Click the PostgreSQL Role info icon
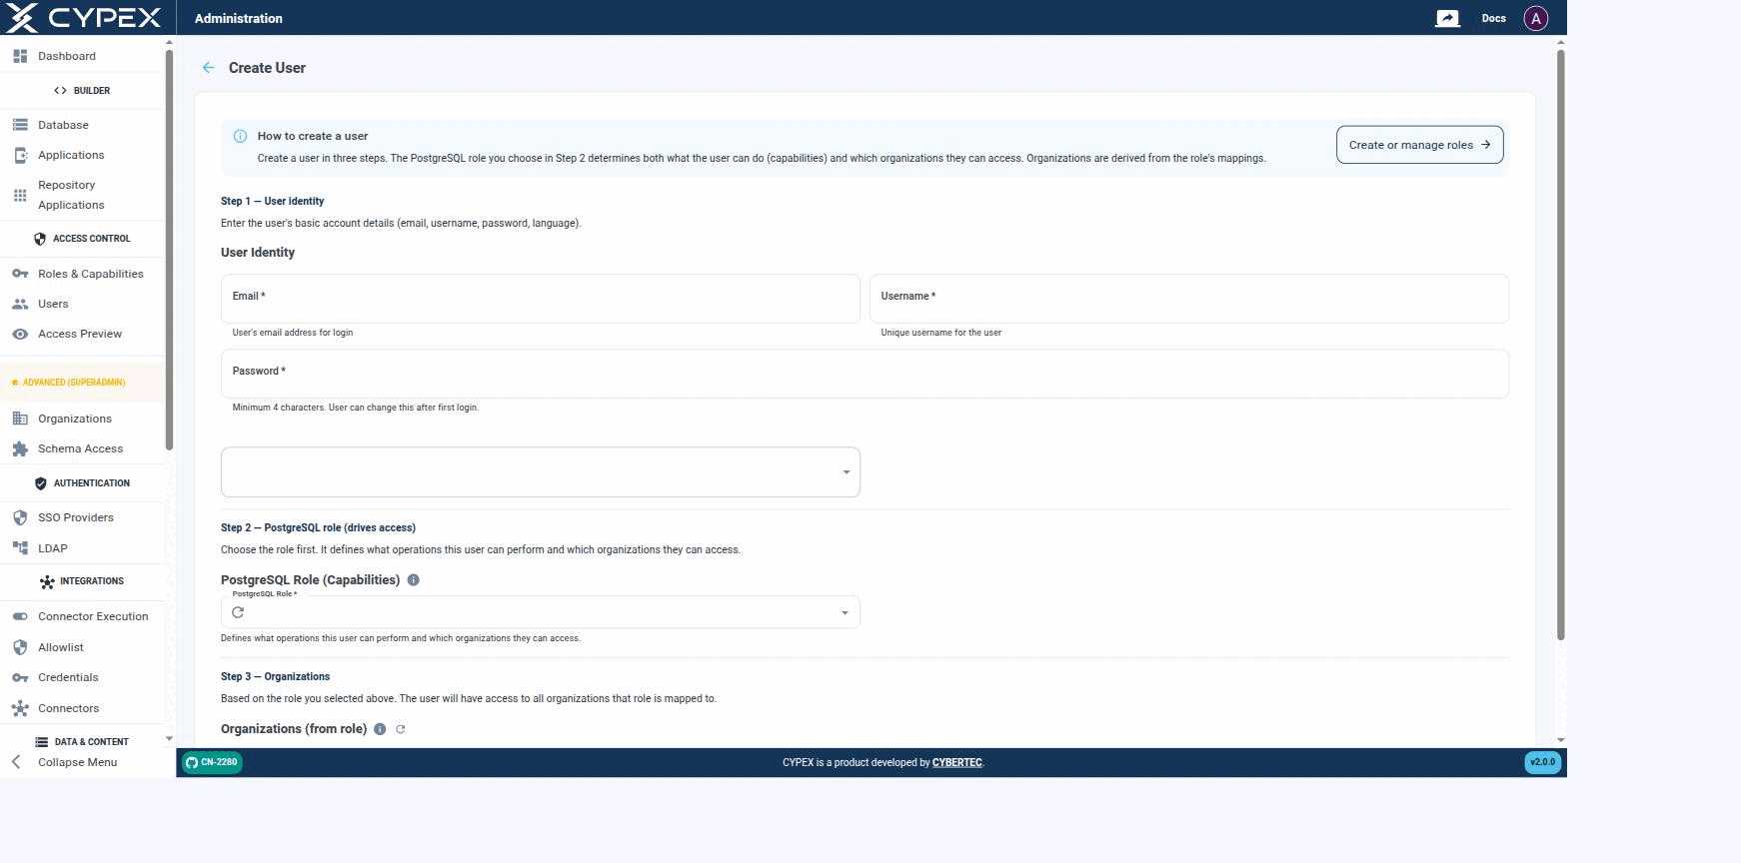 coord(414,580)
